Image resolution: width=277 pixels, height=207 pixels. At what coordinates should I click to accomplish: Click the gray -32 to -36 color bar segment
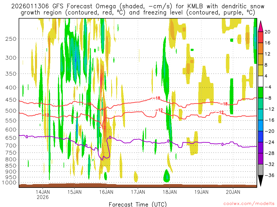coord(260,170)
